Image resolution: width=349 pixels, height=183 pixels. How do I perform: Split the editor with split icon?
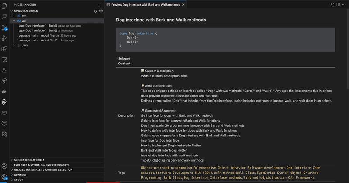pyautogui.click(x=338, y=5)
